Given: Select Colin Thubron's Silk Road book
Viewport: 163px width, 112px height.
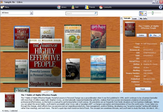Looking at the screenshot, I should [98, 67].
